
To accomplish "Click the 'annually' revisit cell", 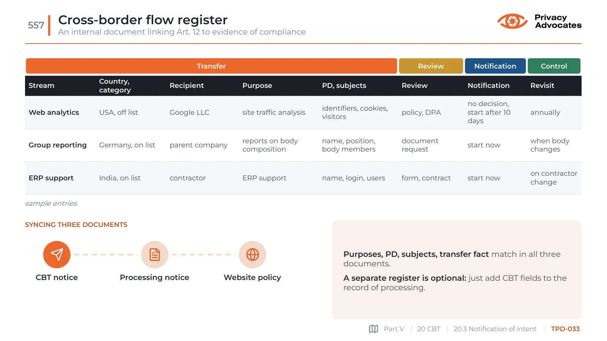I will coord(545,113).
